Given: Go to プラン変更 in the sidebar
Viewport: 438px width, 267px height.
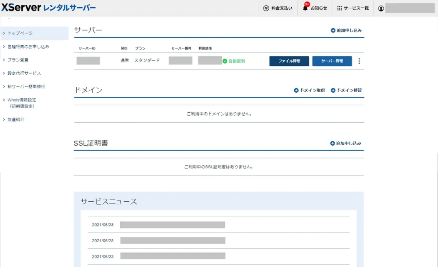Looking at the screenshot, I should [18, 60].
